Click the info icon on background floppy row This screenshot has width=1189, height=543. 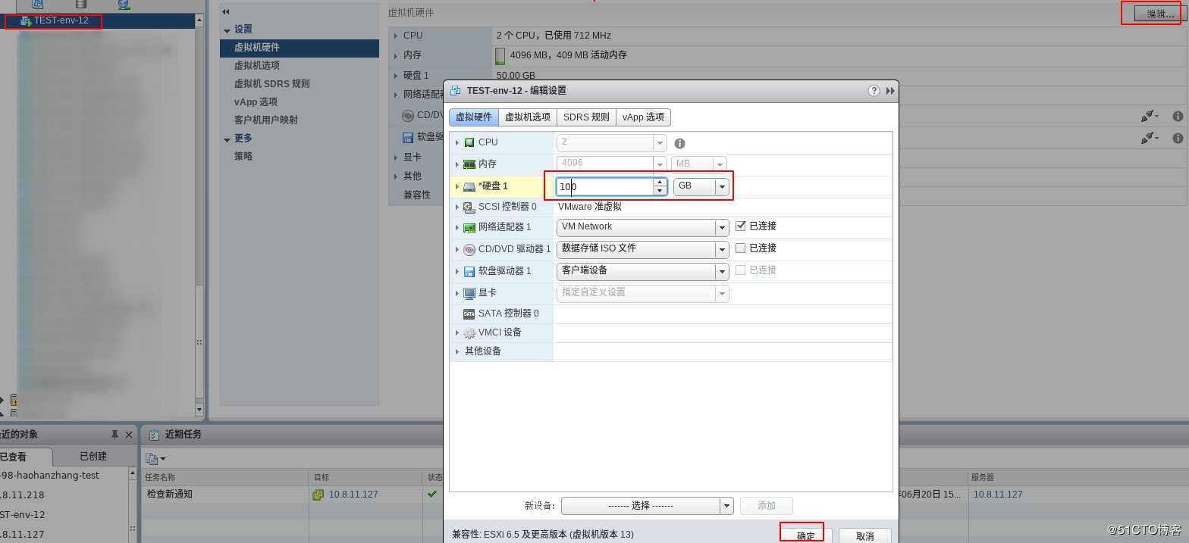point(1178,138)
